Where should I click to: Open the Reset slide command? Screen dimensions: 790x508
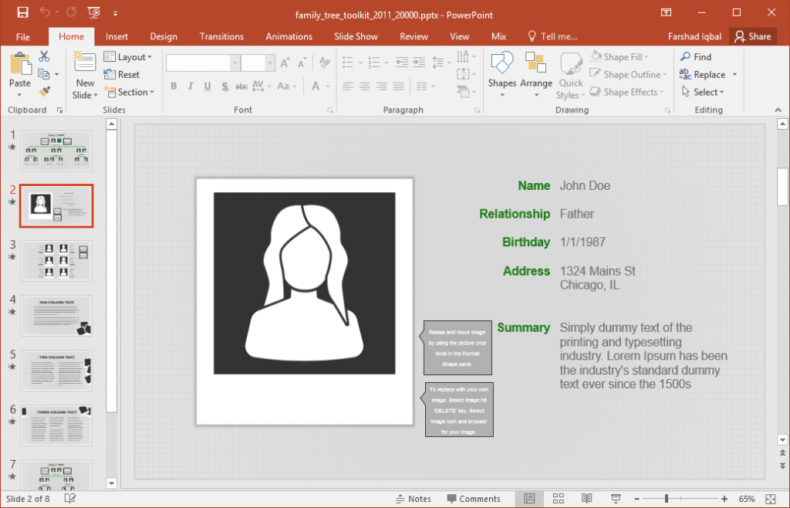tap(123, 74)
